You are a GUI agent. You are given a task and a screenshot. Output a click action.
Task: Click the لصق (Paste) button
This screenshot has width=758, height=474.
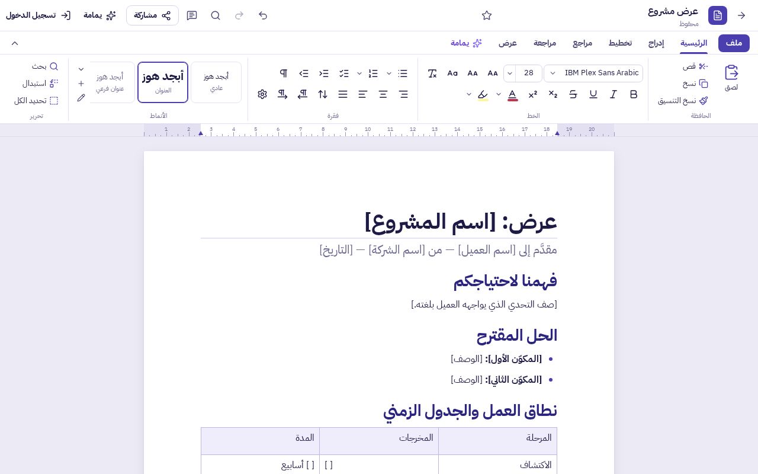731,78
